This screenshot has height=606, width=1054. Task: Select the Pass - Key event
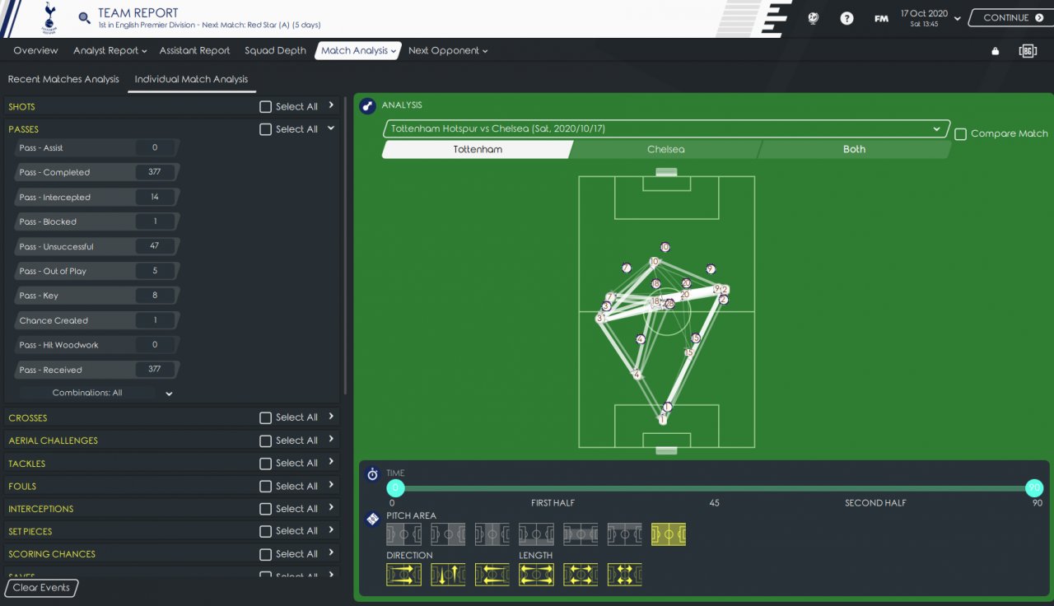pos(96,296)
